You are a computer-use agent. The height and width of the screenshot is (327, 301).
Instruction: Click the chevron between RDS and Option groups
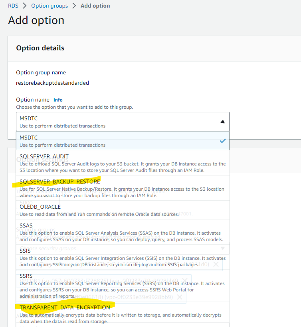pos(24,6)
